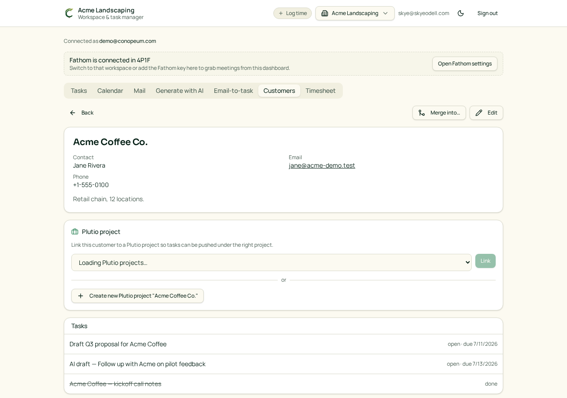
Task: Click plus icon on Create new Plutio project
Action: (81, 296)
